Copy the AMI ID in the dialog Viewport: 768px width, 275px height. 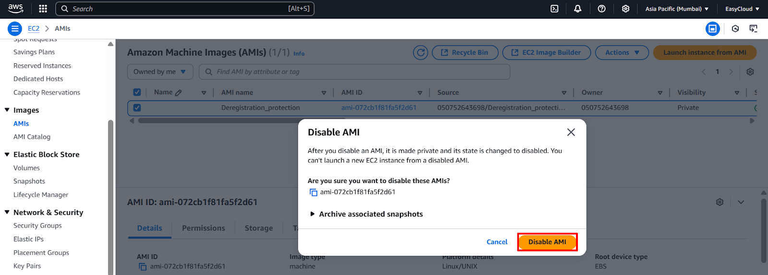[x=313, y=193]
